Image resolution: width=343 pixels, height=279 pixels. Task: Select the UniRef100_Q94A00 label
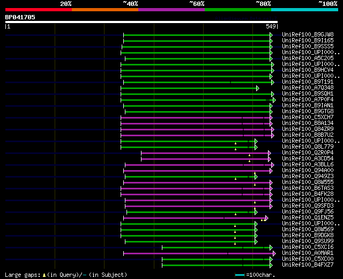pos(308,170)
